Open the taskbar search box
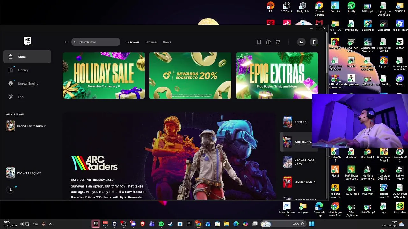The width and height of the screenshot is (408, 229). coord(283,224)
